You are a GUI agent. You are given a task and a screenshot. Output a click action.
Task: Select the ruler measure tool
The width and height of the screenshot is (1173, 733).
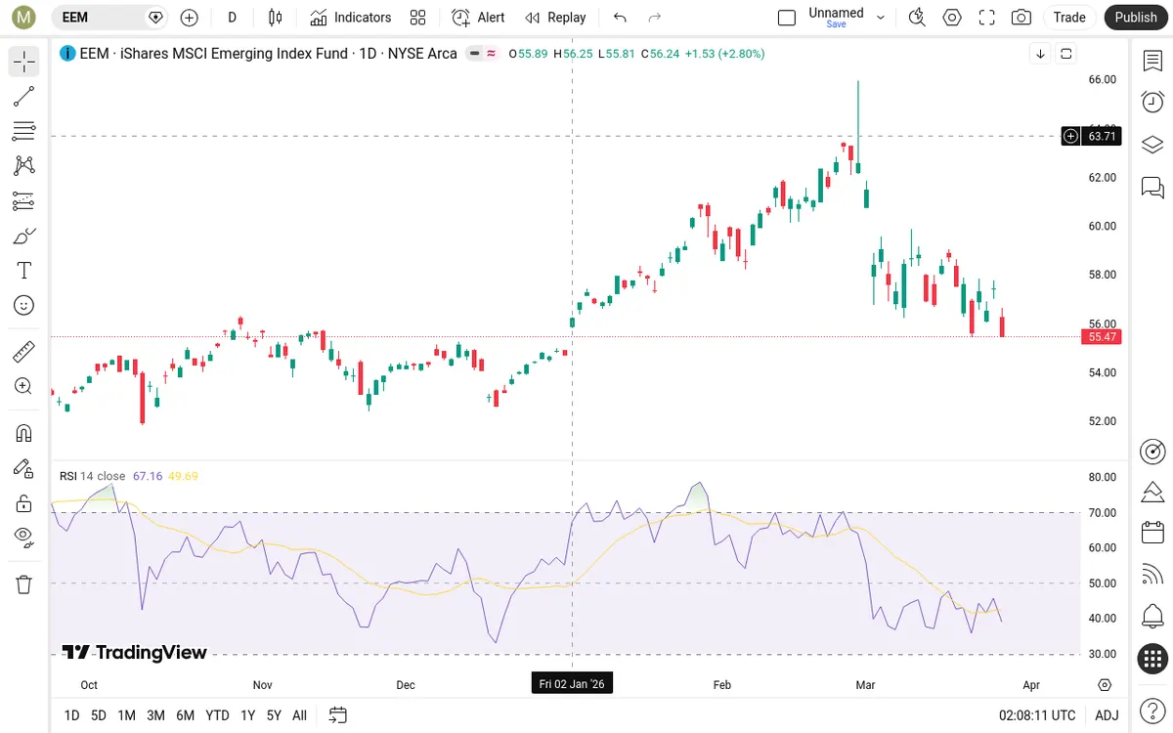click(24, 351)
